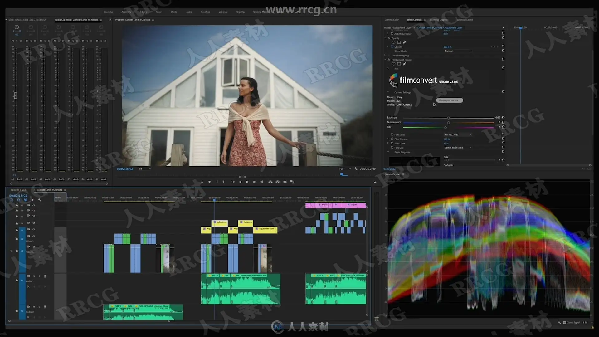Enable Clamp Signal checkbox in scopes
The width and height of the screenshot is (599, 337).
(x=564, y=322)
